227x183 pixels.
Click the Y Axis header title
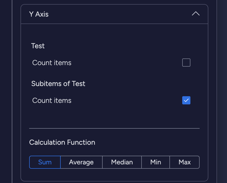[39, 14]
